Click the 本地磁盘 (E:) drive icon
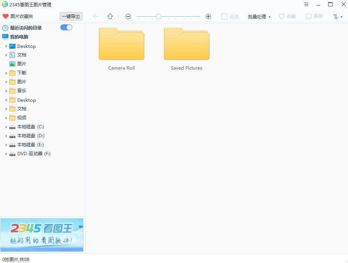The height and width of the screenshot is (263, 348). (12, 145)
